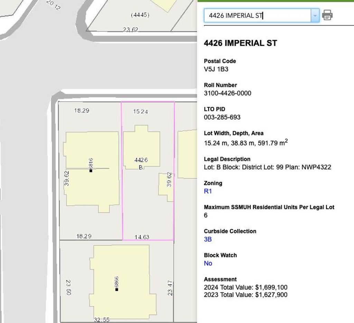
Task: Open the Block Watch No link
Action: tap(208, 264)
